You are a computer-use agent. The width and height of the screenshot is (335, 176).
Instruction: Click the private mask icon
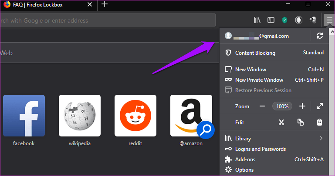pyautogui.click(x=228, y=80)
